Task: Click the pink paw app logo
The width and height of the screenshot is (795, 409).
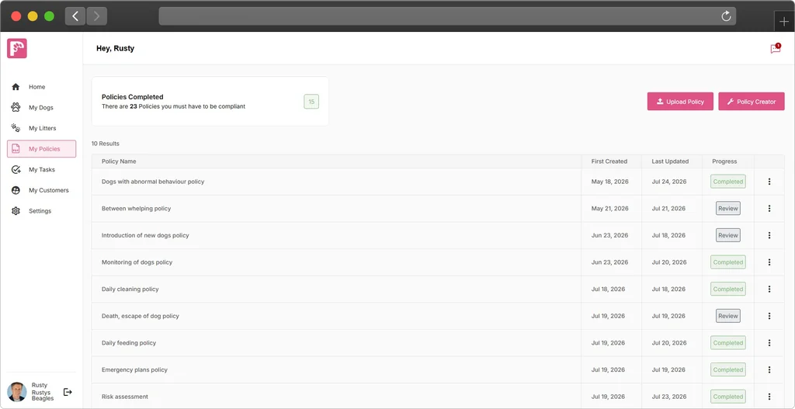Action: pyautogui.click(x=17, y=49)
